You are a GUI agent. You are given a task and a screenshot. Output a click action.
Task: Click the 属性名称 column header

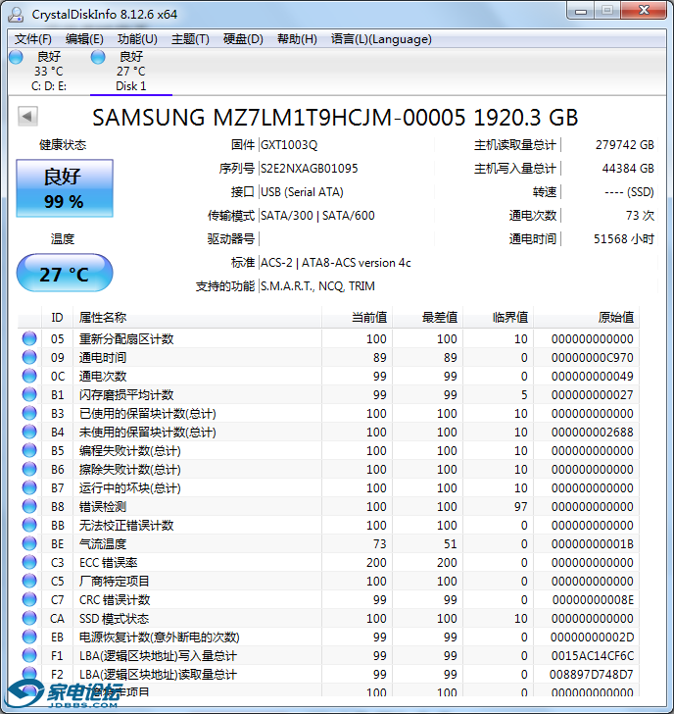click(x=197, y=318)
